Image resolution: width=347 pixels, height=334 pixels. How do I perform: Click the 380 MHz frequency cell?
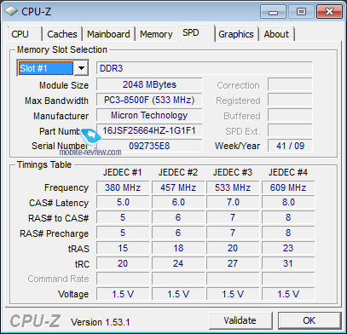pyautogui.click(x=123, y=187)
